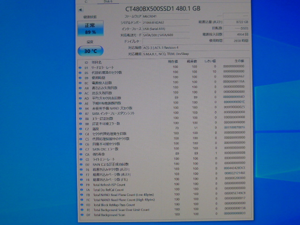The width and height of the screenshot is (300, 225).
Task: Select the 平均ブロック消去回数 attribute row
Action: point(163,98)
